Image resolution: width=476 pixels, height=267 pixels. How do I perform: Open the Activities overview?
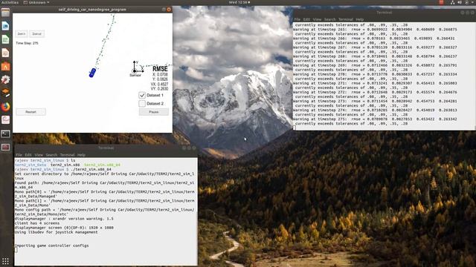click(10, 2)
